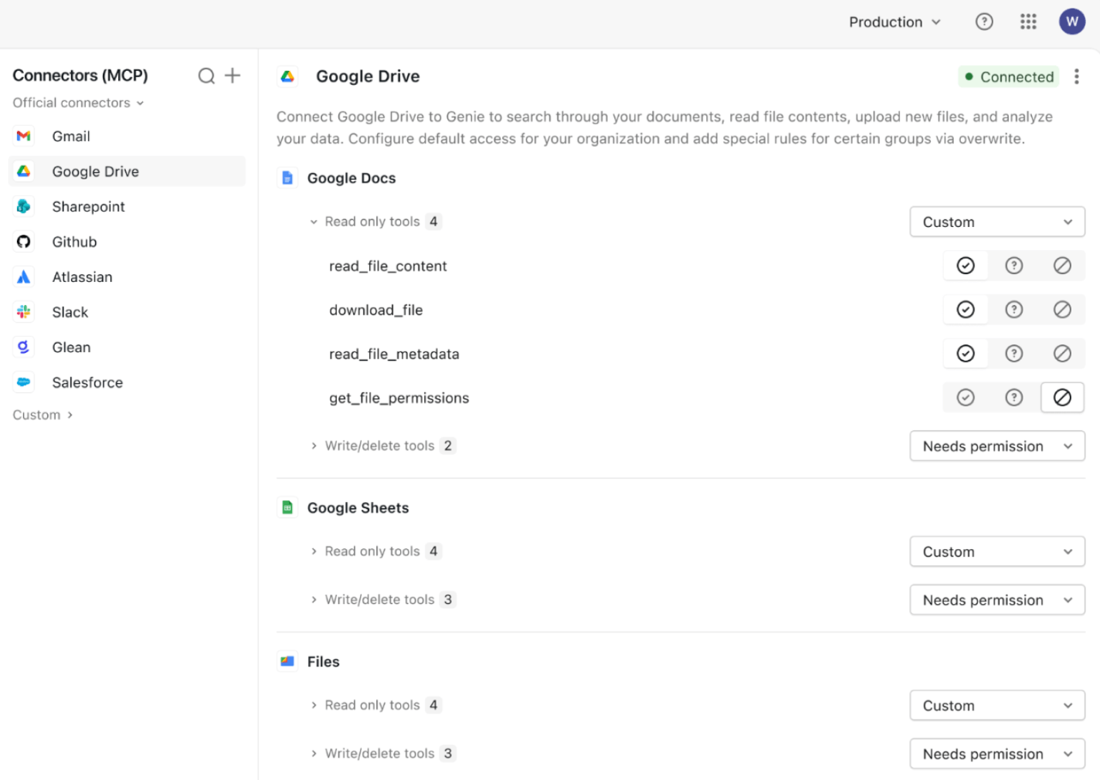Expand Files Write/delete tools
Viewport: 1100px width, 780px height.
coord(383,753)
